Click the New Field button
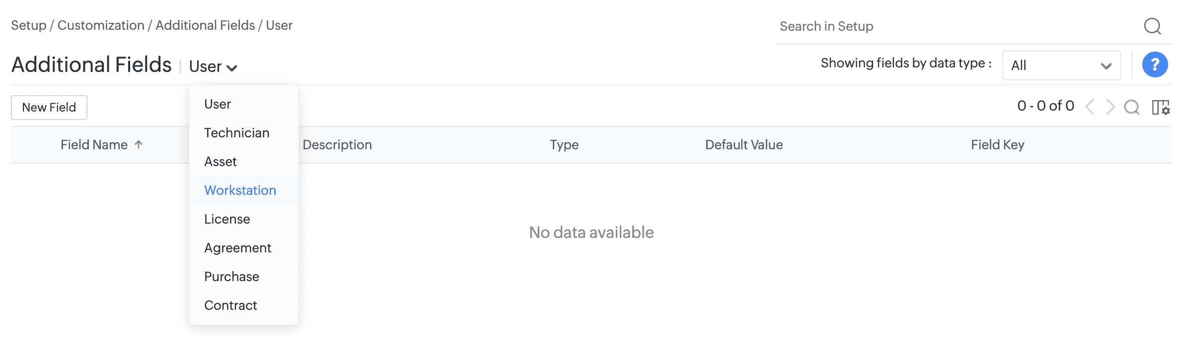 tap(49, 108)
